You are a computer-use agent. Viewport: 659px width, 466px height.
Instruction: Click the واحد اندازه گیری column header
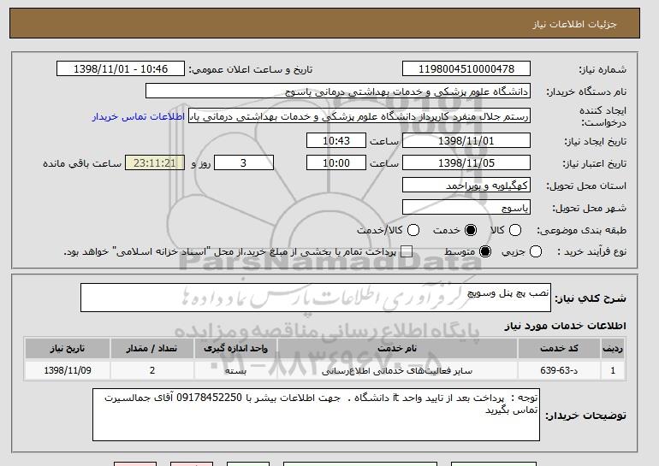tap(235, 349)
